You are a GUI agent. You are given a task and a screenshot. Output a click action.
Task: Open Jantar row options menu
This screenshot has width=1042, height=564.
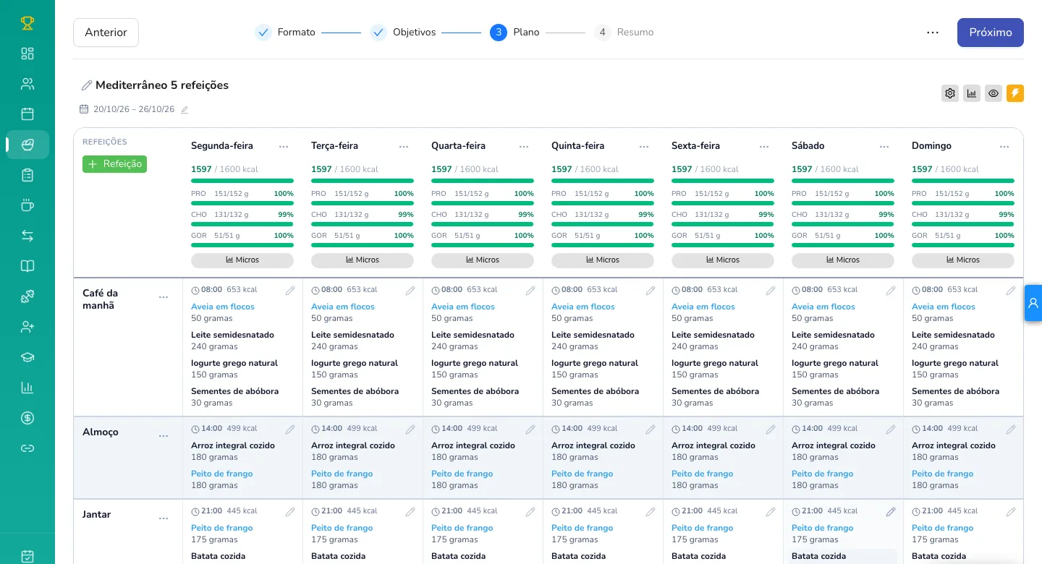[x=164, y=518]
